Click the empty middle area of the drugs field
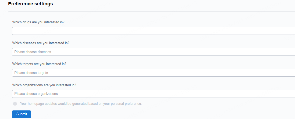This screenshot has width=295, height=119. (x=154, y=31)
